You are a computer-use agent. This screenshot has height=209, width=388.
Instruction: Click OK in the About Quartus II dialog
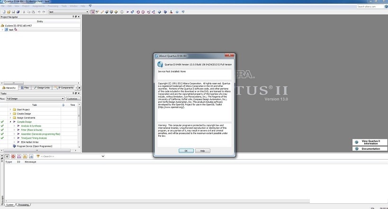click(186, 151)
